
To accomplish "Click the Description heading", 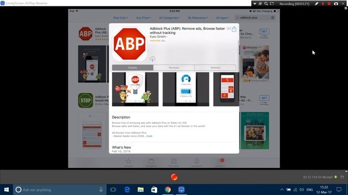I will 121,117.
